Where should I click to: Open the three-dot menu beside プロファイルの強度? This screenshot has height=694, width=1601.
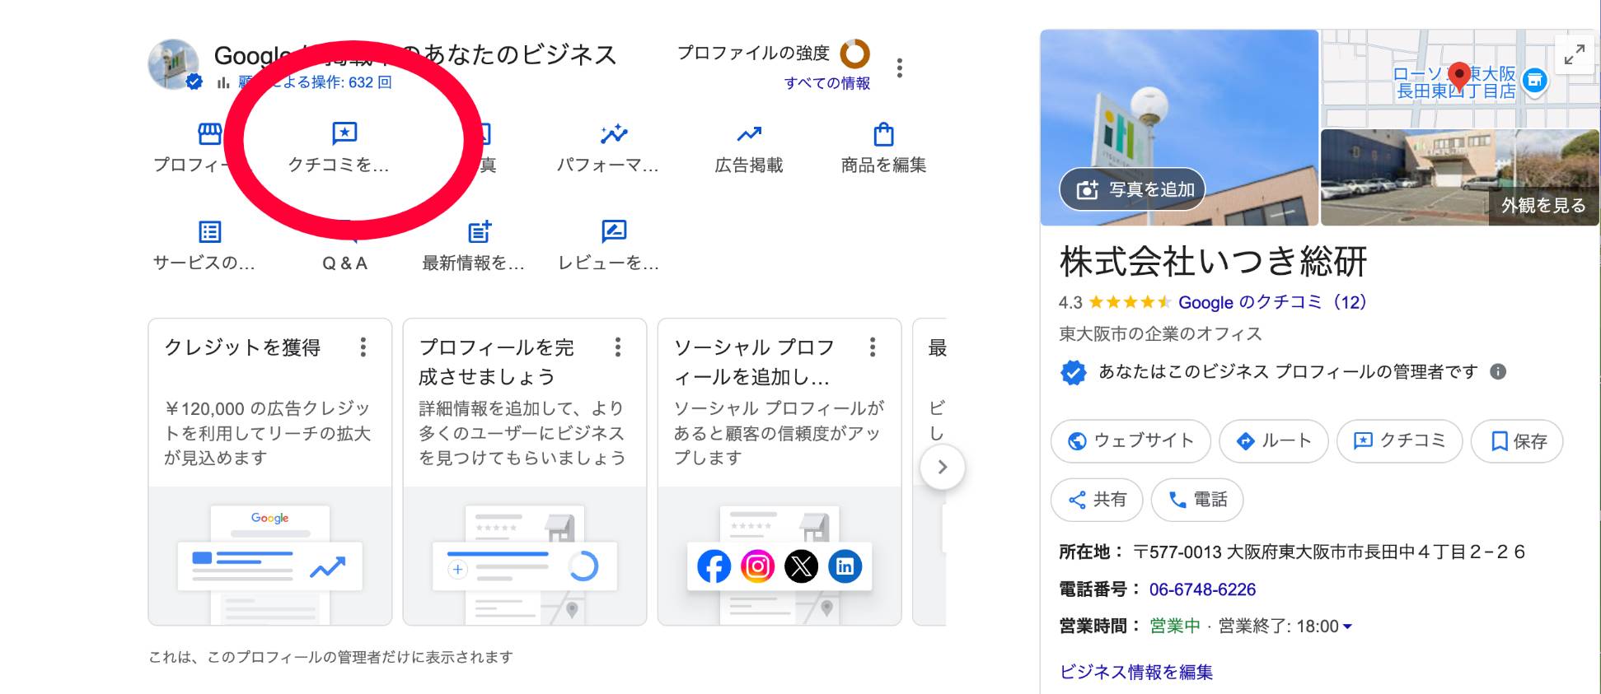click(900, 68)
